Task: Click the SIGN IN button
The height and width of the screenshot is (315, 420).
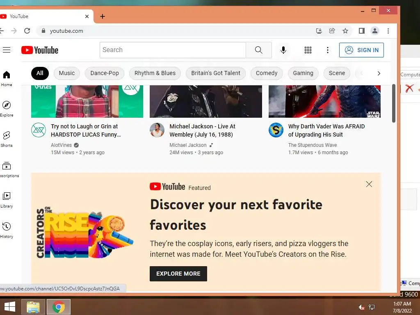Action: [361, 50]
